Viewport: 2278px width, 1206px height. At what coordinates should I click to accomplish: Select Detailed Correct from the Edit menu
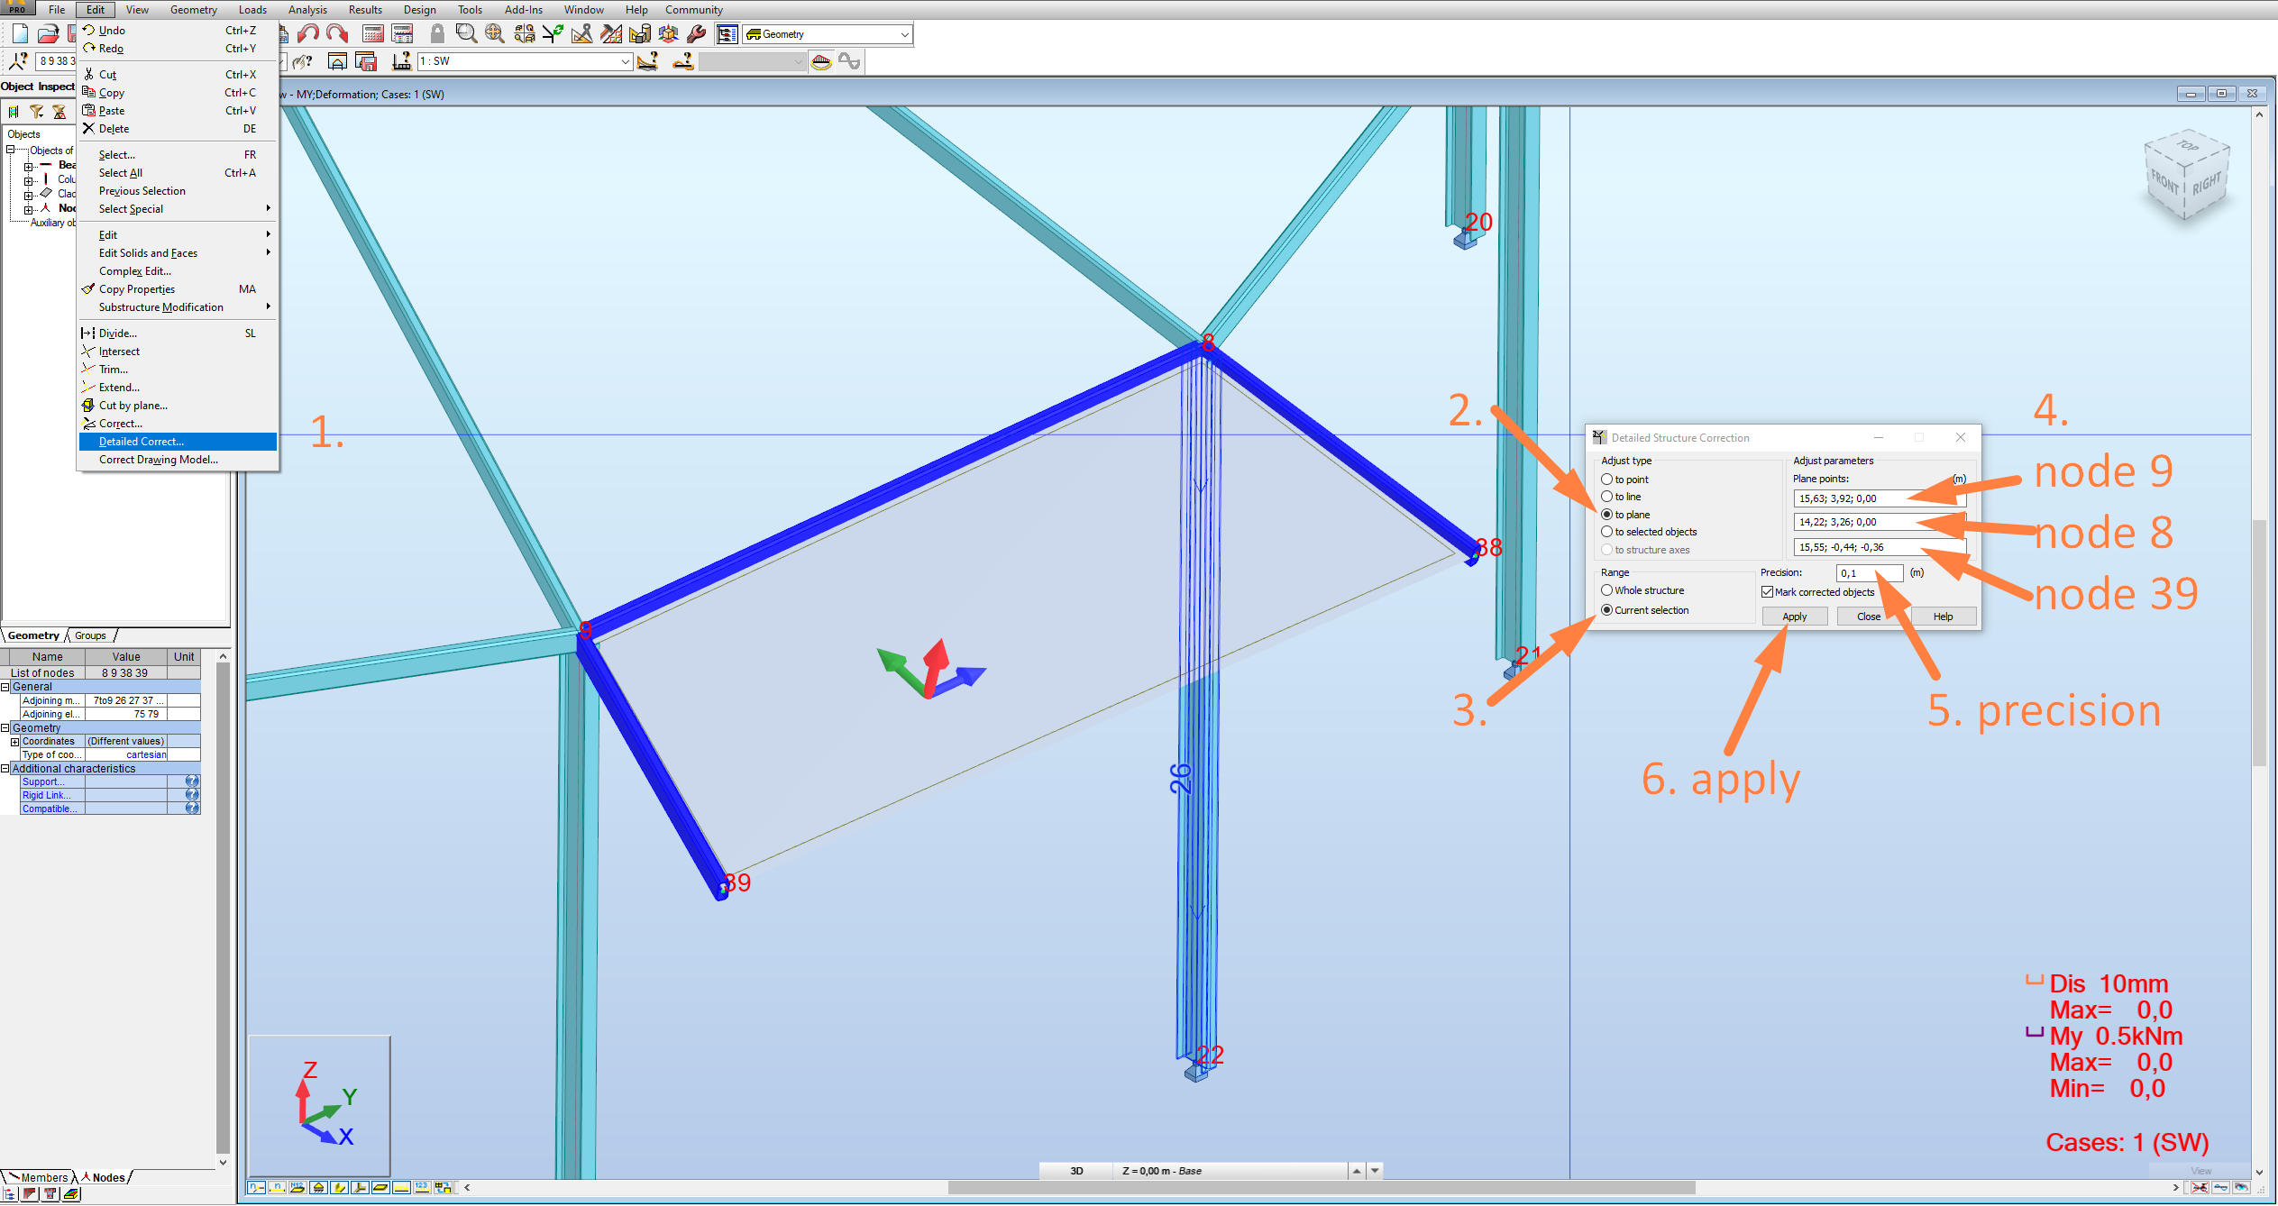coord(140,441)
